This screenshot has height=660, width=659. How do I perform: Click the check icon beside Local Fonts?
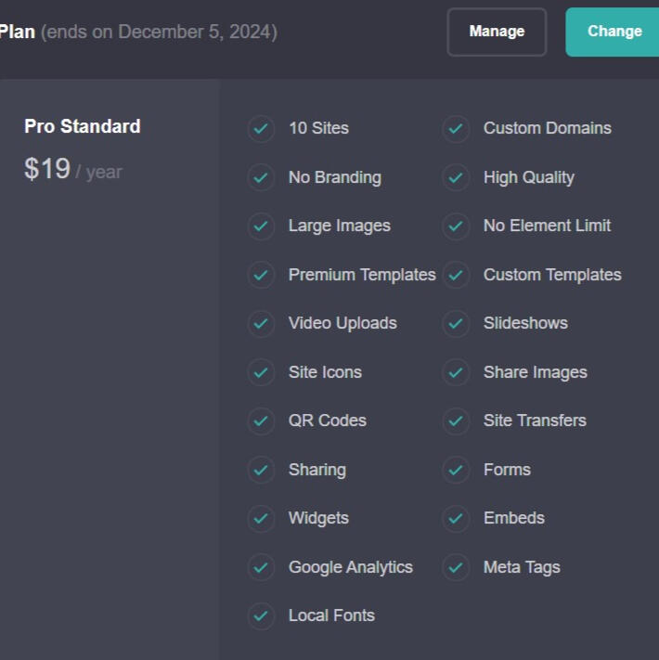click(x=261, y=615)
